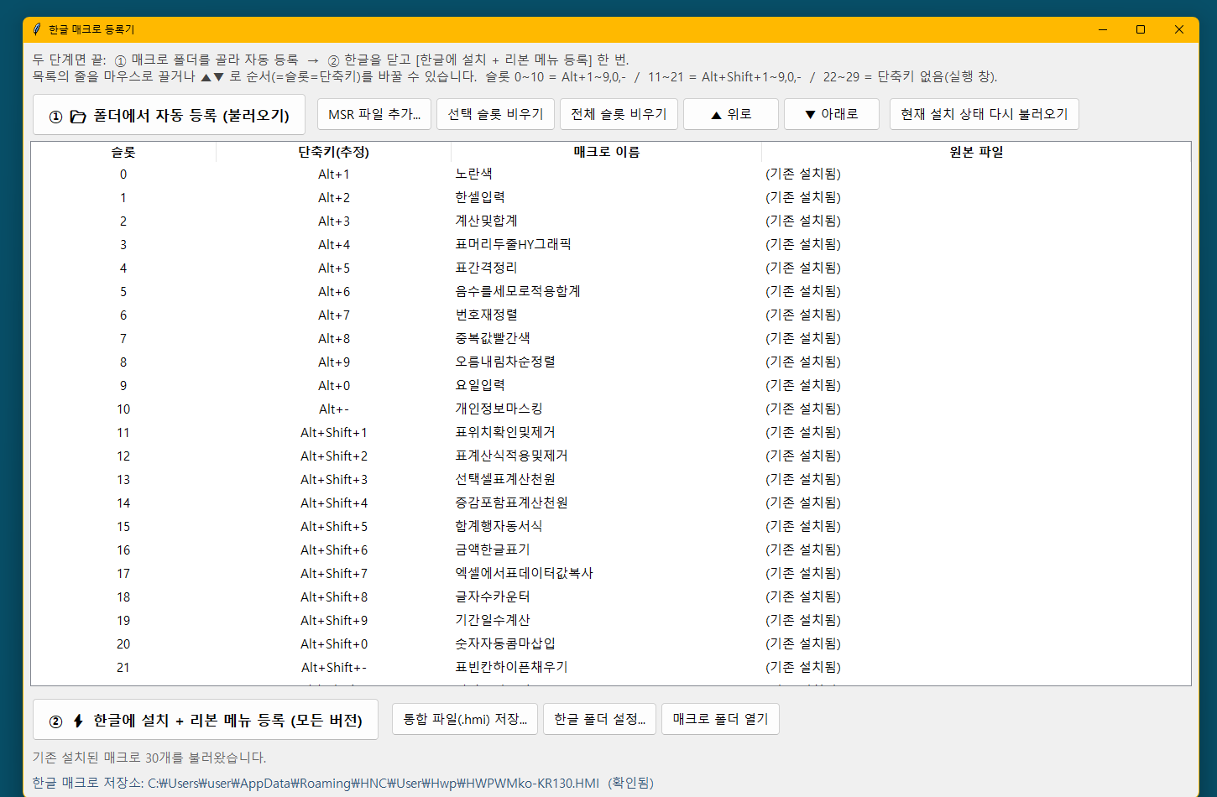Select the 숫자자동콤마삽입 row
The height and width of the screenshot is (797, 1217).
pos(611,644)
